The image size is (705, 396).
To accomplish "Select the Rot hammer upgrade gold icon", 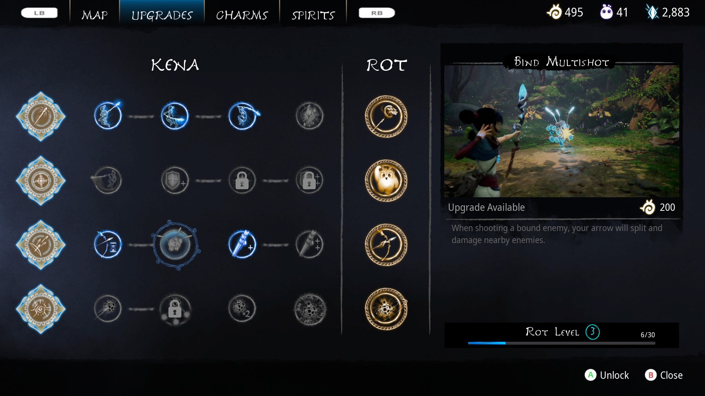I will pyautogui.click(x=386, y=117).
